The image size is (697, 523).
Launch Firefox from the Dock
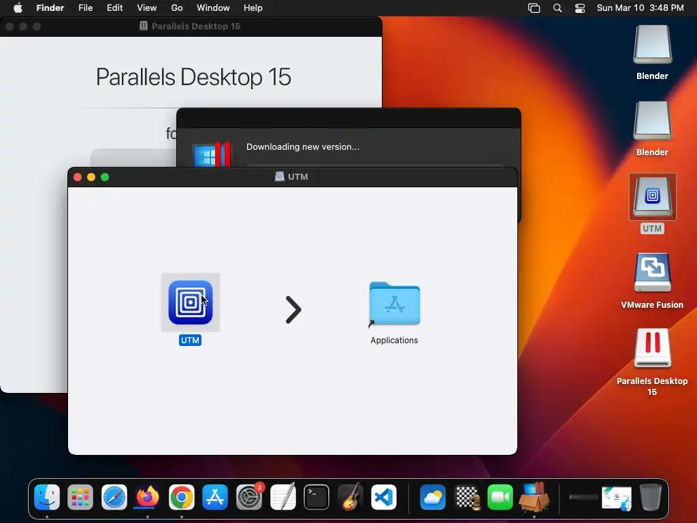[148, 497]
